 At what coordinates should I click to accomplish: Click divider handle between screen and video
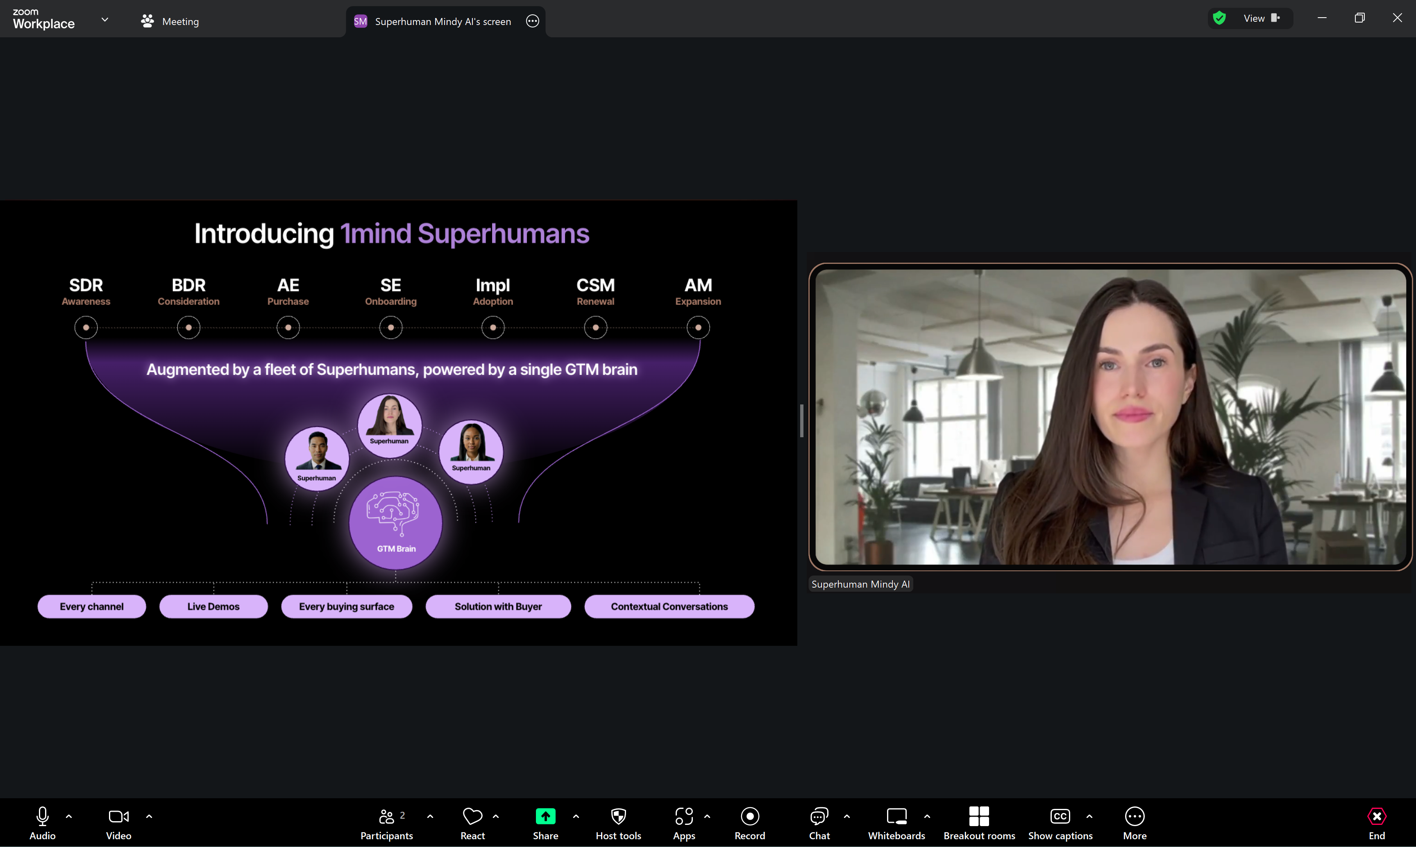tap(801, 421)
